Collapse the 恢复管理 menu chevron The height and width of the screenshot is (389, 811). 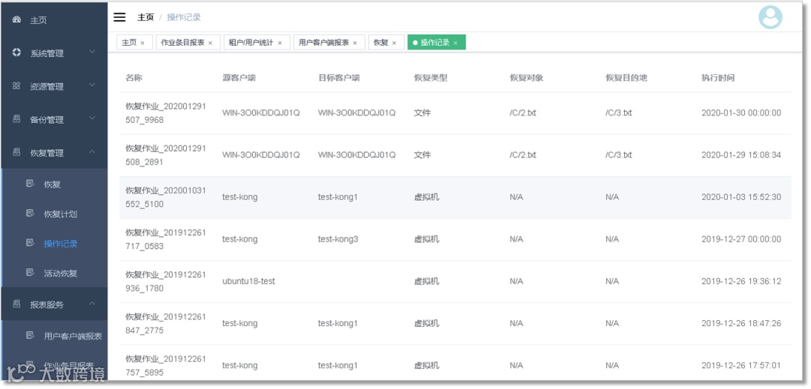click(92, 151)
